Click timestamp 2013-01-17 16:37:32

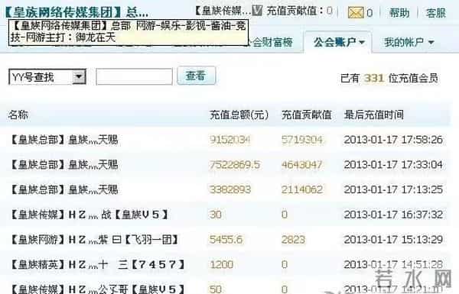(393, 215)
